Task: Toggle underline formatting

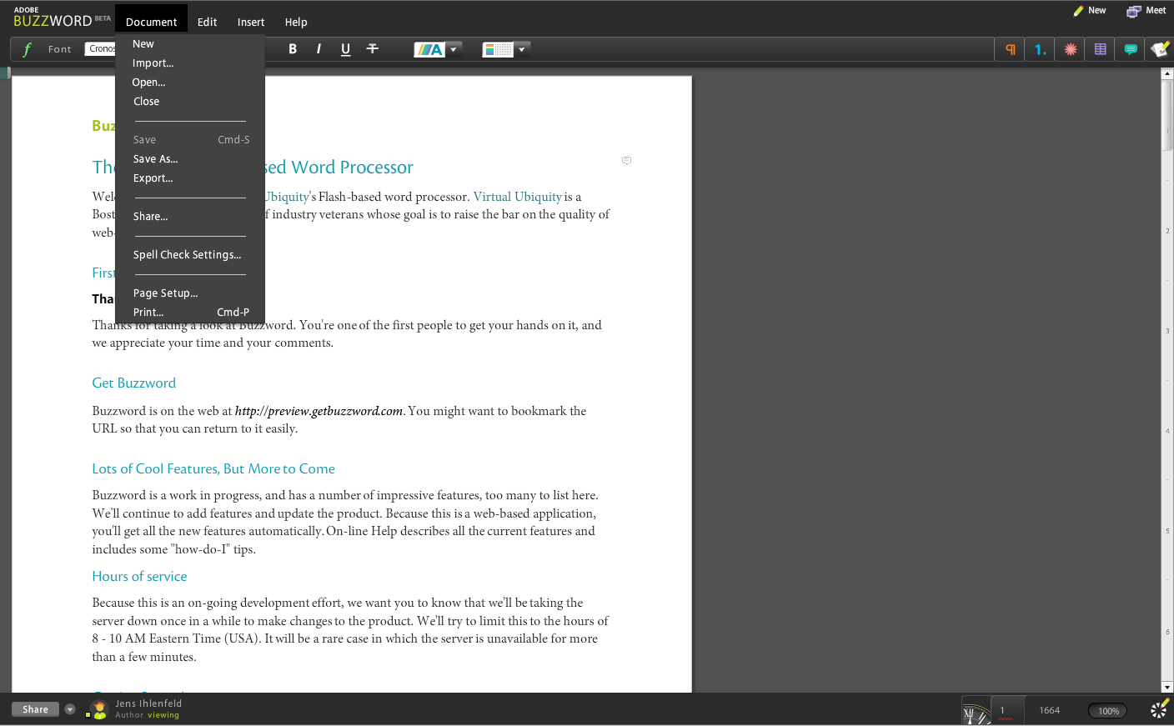Action: 345,48
